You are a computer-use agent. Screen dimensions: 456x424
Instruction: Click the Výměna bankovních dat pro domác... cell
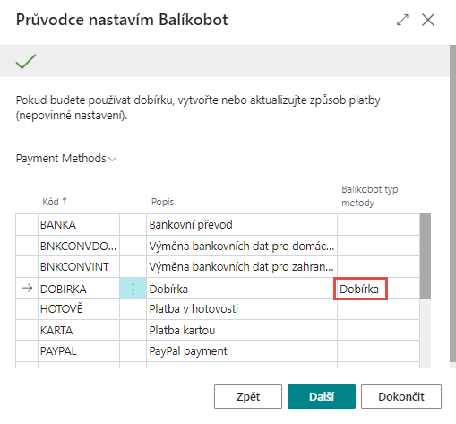tap(242, 246)
